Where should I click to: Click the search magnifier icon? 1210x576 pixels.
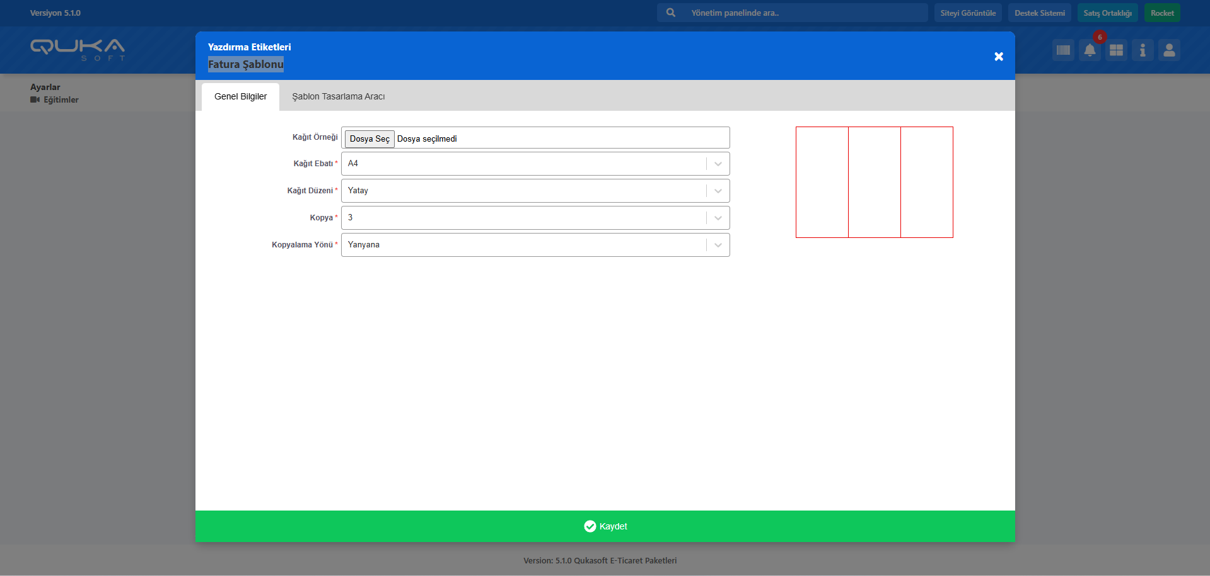point(671,13)
